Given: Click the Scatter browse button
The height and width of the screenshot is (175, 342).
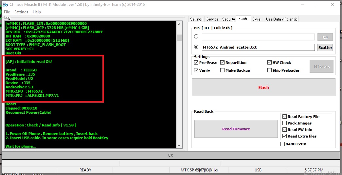Looking at the screenshot, I should tap(325, 48).
